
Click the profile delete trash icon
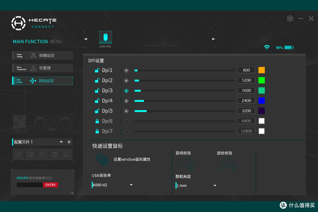(54, 154)
